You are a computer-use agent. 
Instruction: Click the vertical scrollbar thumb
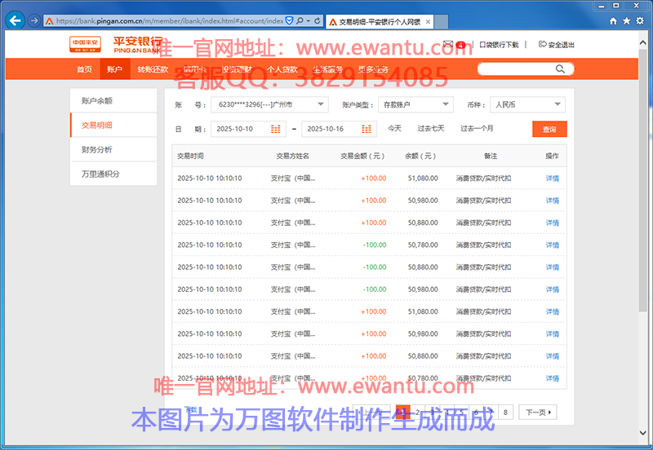pyautogui.click(x=642, y=180)
